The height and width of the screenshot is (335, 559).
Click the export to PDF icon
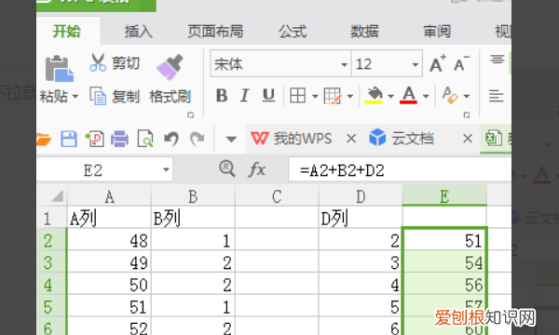94,139
